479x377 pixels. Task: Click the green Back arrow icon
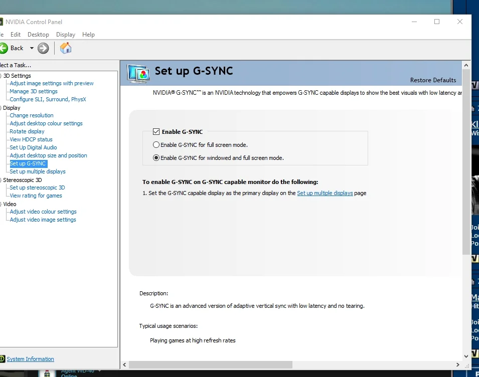4,48
